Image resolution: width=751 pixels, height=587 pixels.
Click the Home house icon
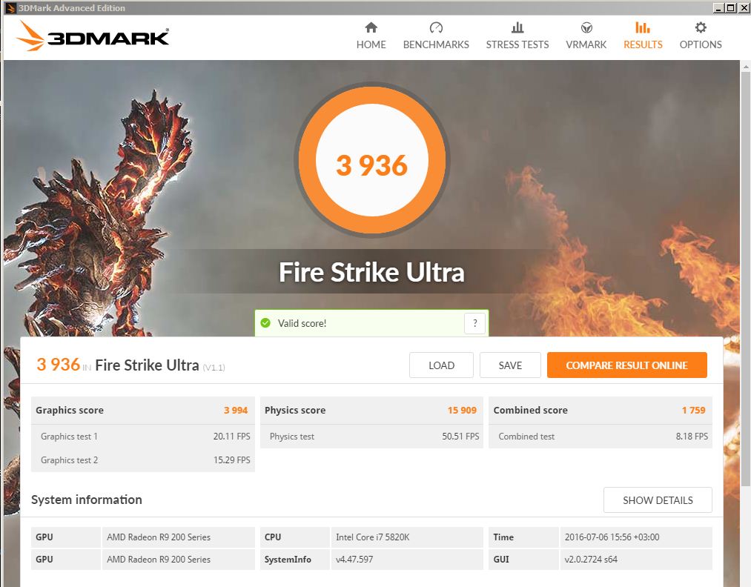371,27
